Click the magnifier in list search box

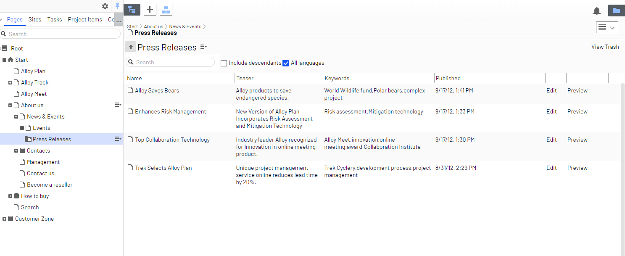click(131, 62)
